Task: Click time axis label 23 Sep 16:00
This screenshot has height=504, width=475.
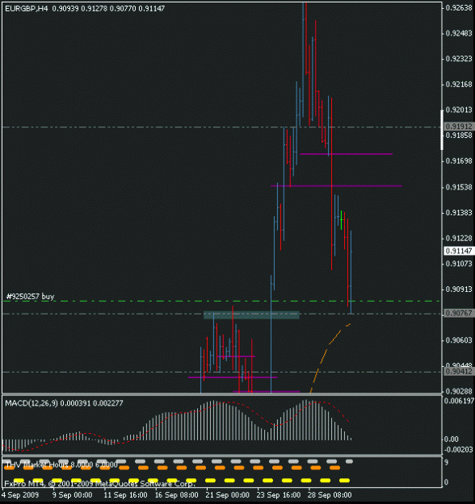Action: 279,495
